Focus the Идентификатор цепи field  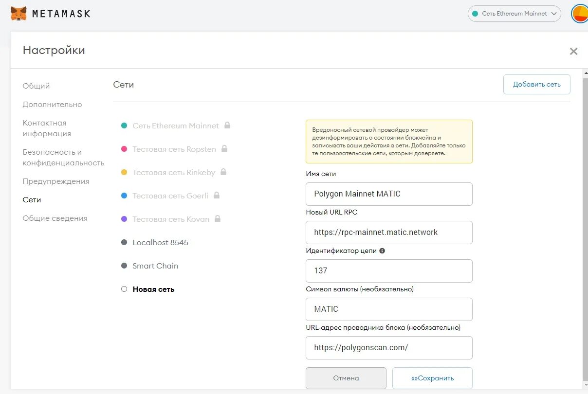click(x=389, y=270)
